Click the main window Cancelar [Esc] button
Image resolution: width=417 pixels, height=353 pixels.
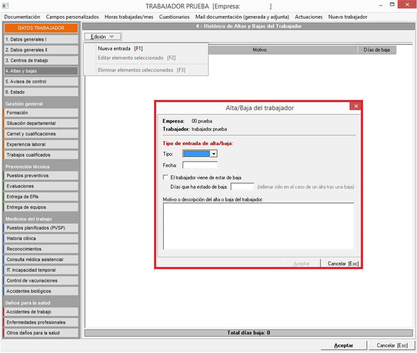[392, 345]
